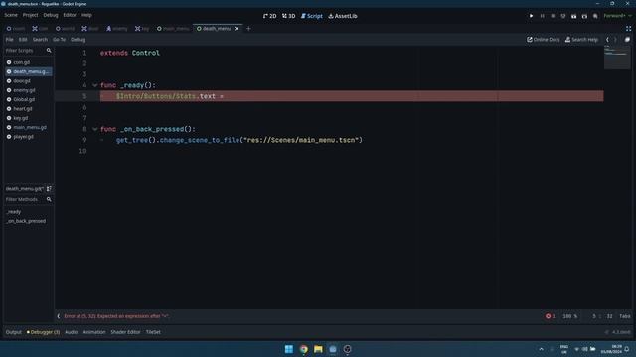The width and height of the screenshot is (636, 357).
Task: Open key.gd script
Action: tap(28, 118)
